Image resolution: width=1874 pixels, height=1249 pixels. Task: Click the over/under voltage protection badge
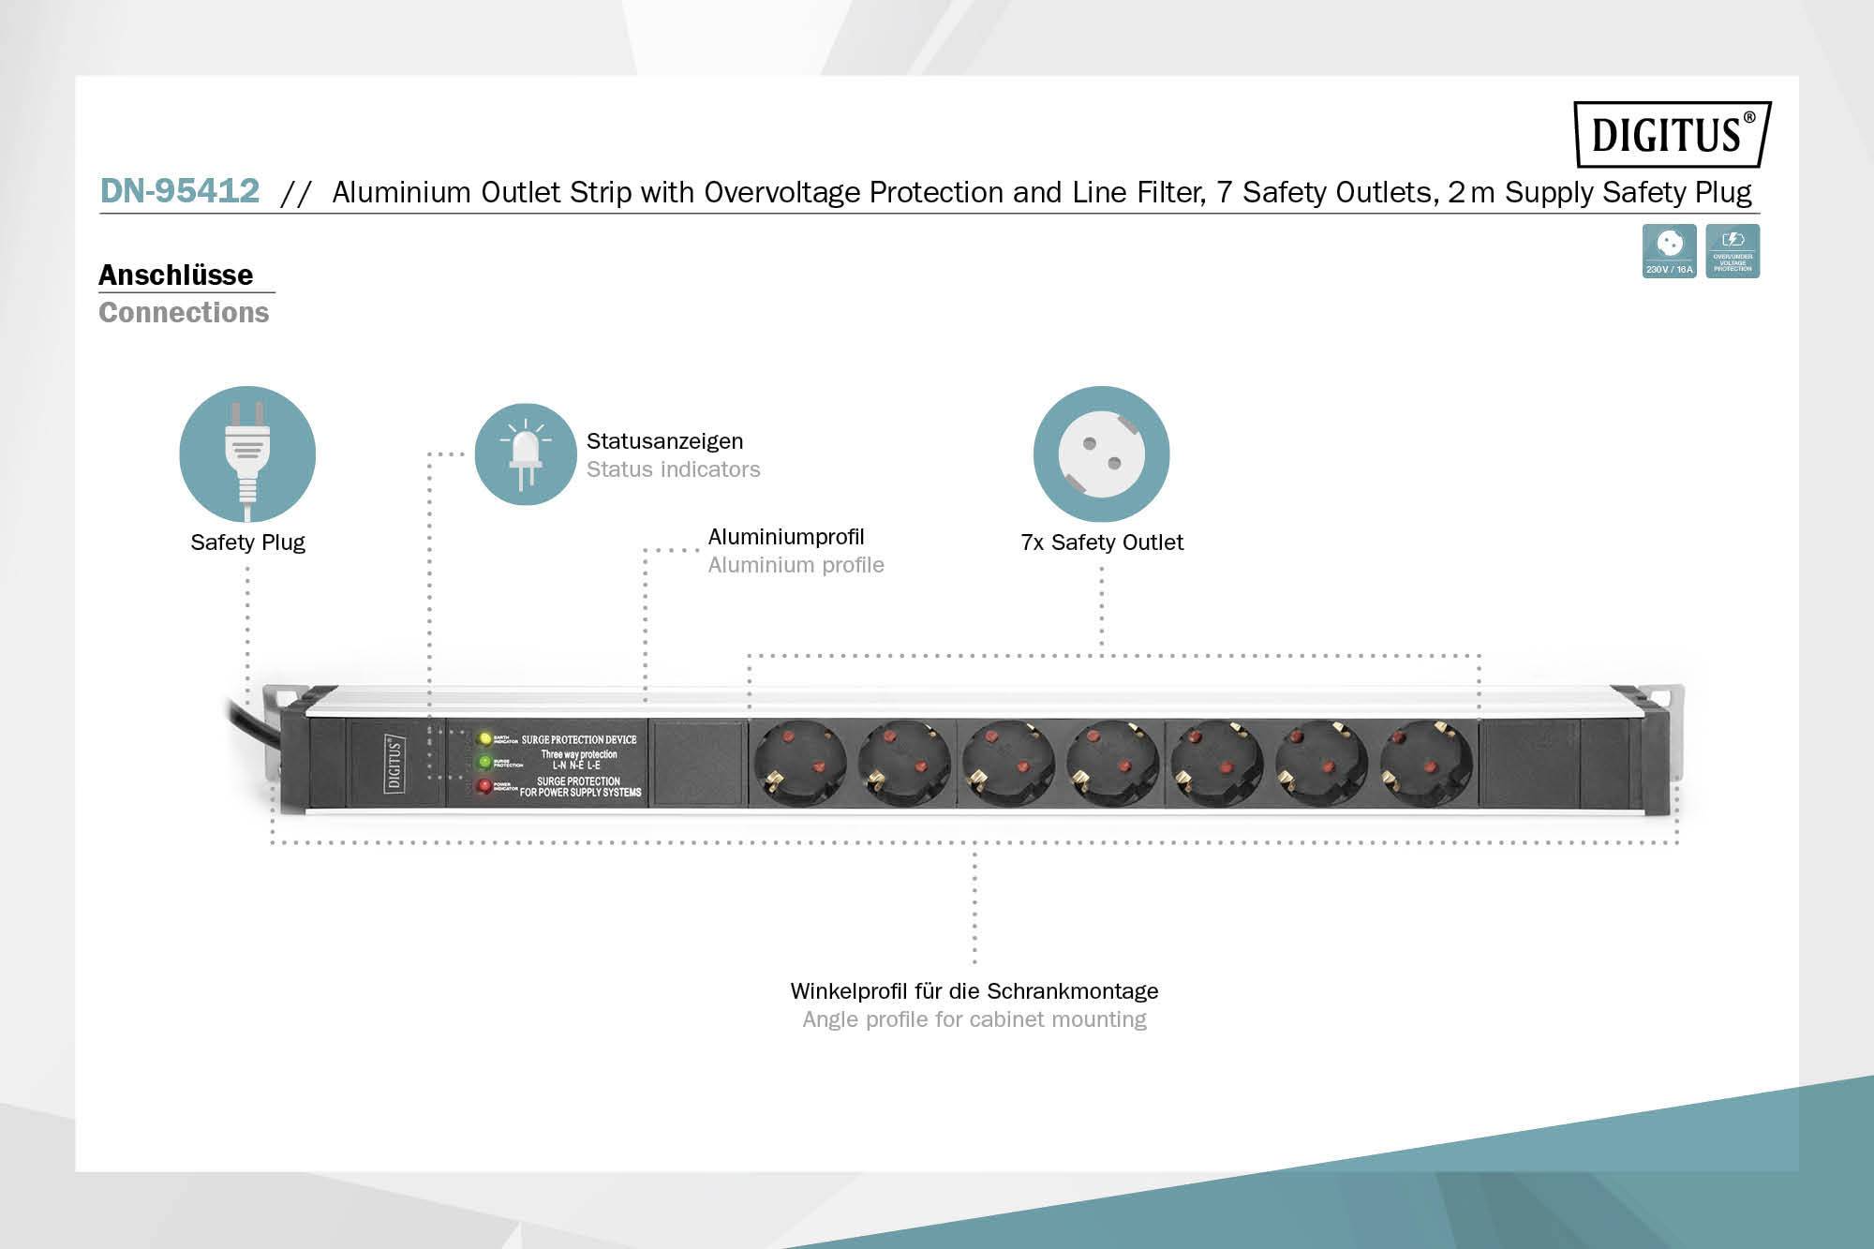pos(1733,251)
